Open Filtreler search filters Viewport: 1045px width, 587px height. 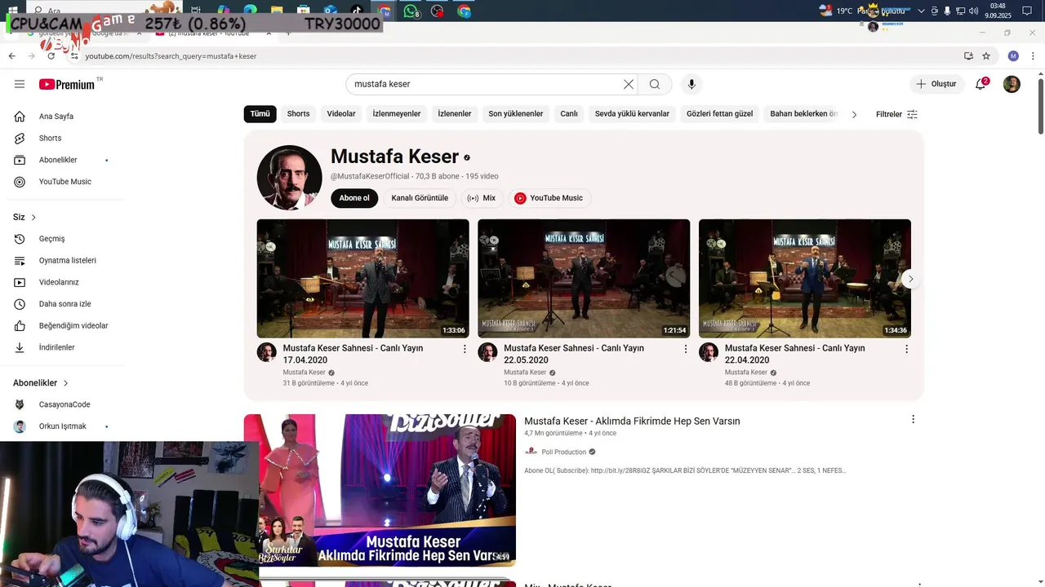pyautogui.click(x=896, y=114)
